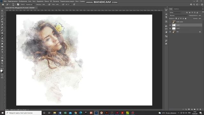Image resolution: width=204 pixels, height=115 pixels.
Task: Select the Dodge tool
Action: (x=2, y=47)
